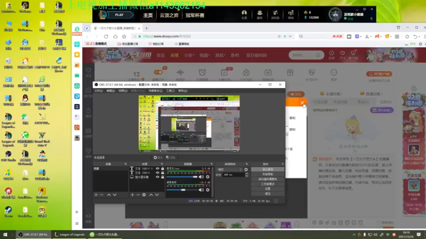The height and width of the screenshot is (239, 426).
Task: Open the browser scissors screenshot dropdown
Action: point(371,37)
